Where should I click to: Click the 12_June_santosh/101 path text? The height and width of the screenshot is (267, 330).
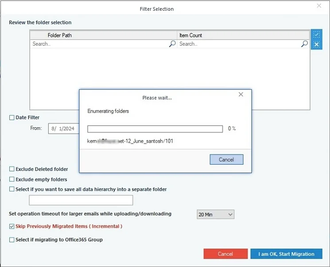(149, 141)
